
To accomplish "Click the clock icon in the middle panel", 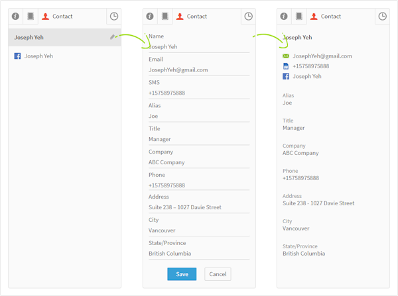I will pyautogui.click(x=248, y=16).
